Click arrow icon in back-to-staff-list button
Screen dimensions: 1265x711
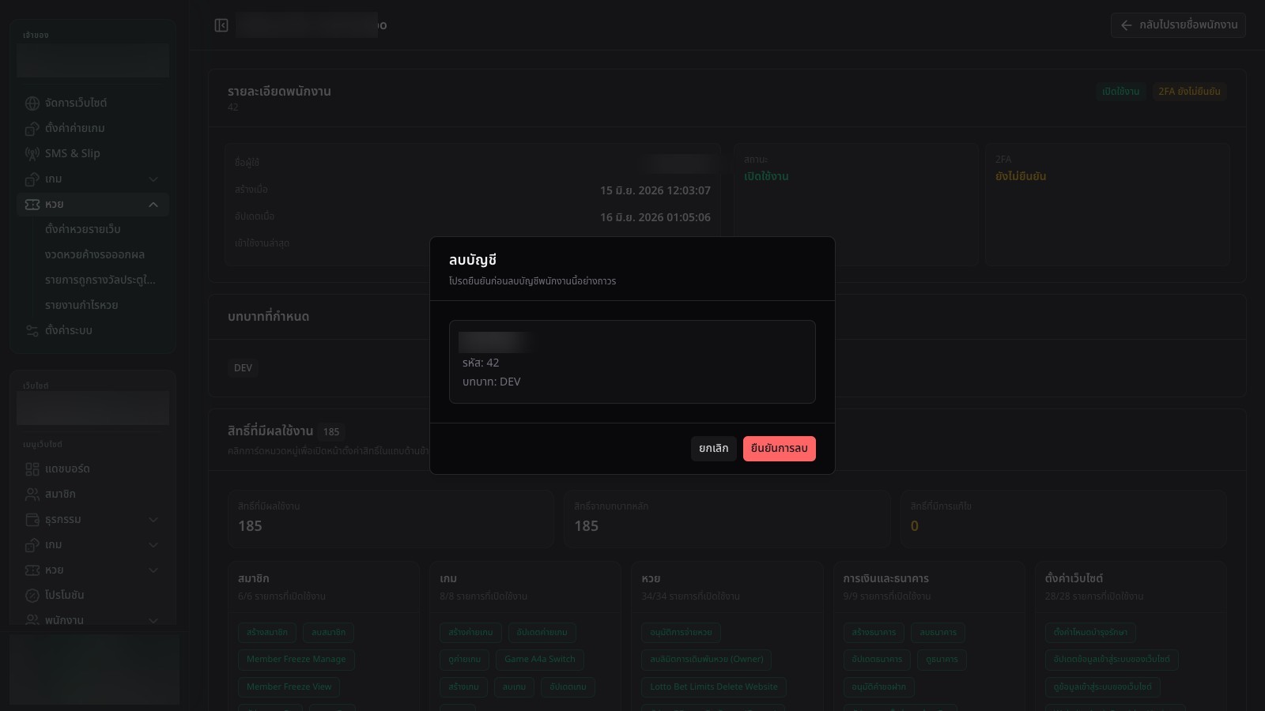click(x=1127, y=25)
